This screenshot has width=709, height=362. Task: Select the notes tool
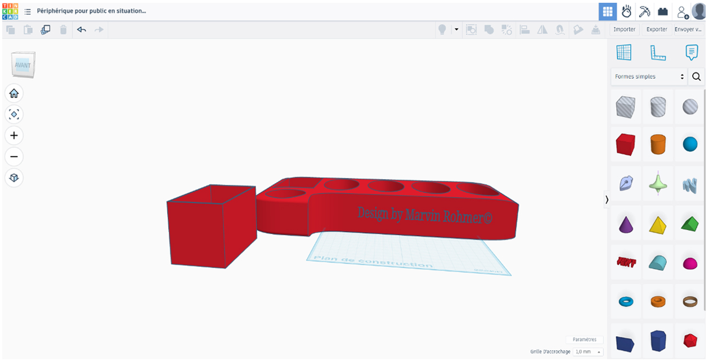692,52
